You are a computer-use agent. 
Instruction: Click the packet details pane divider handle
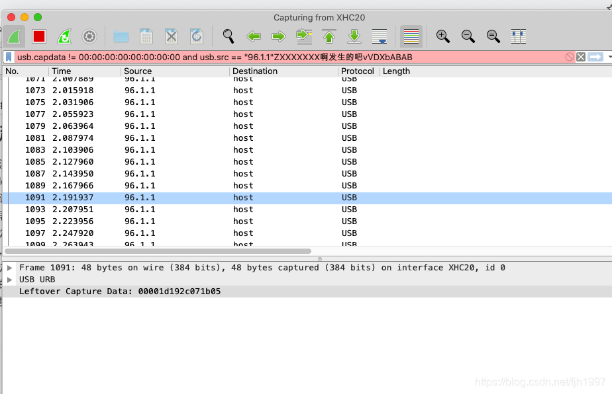[320, 258]
